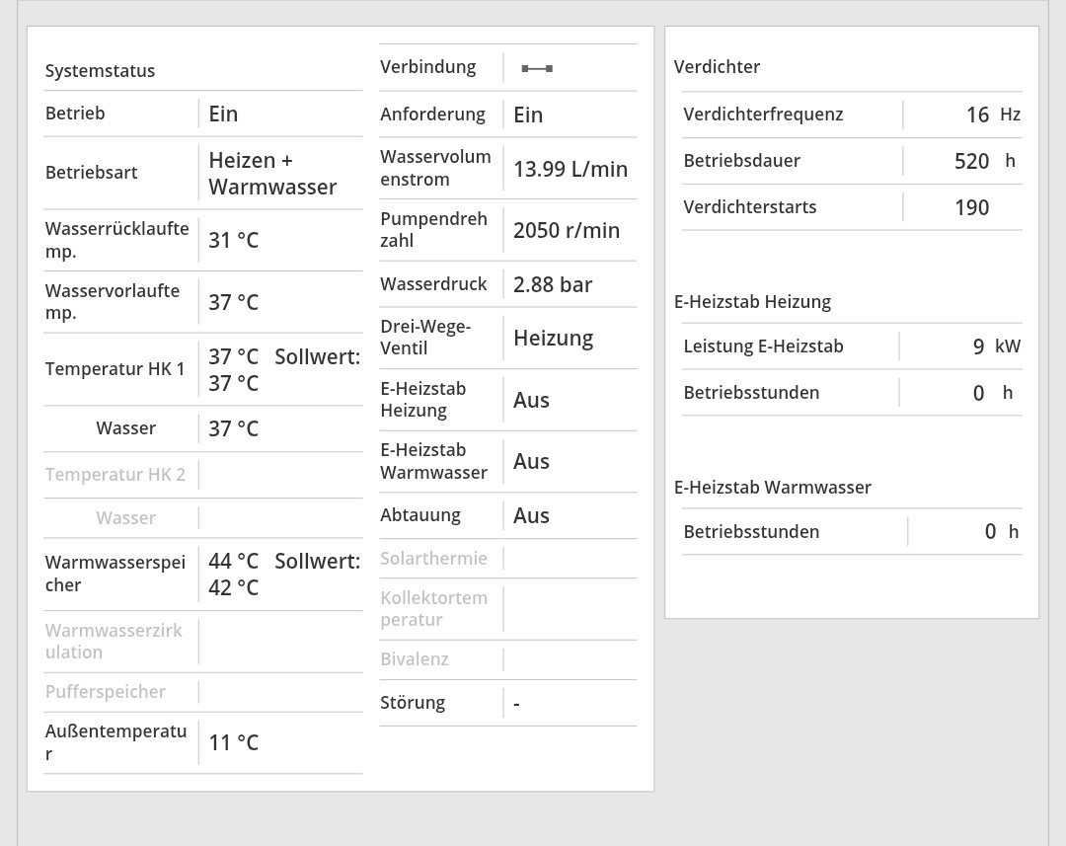Click the Wasservorlauftemp. reading of 37 °C
The image size is (1066, 846).
pyautogui.click(x=233, y=302)
